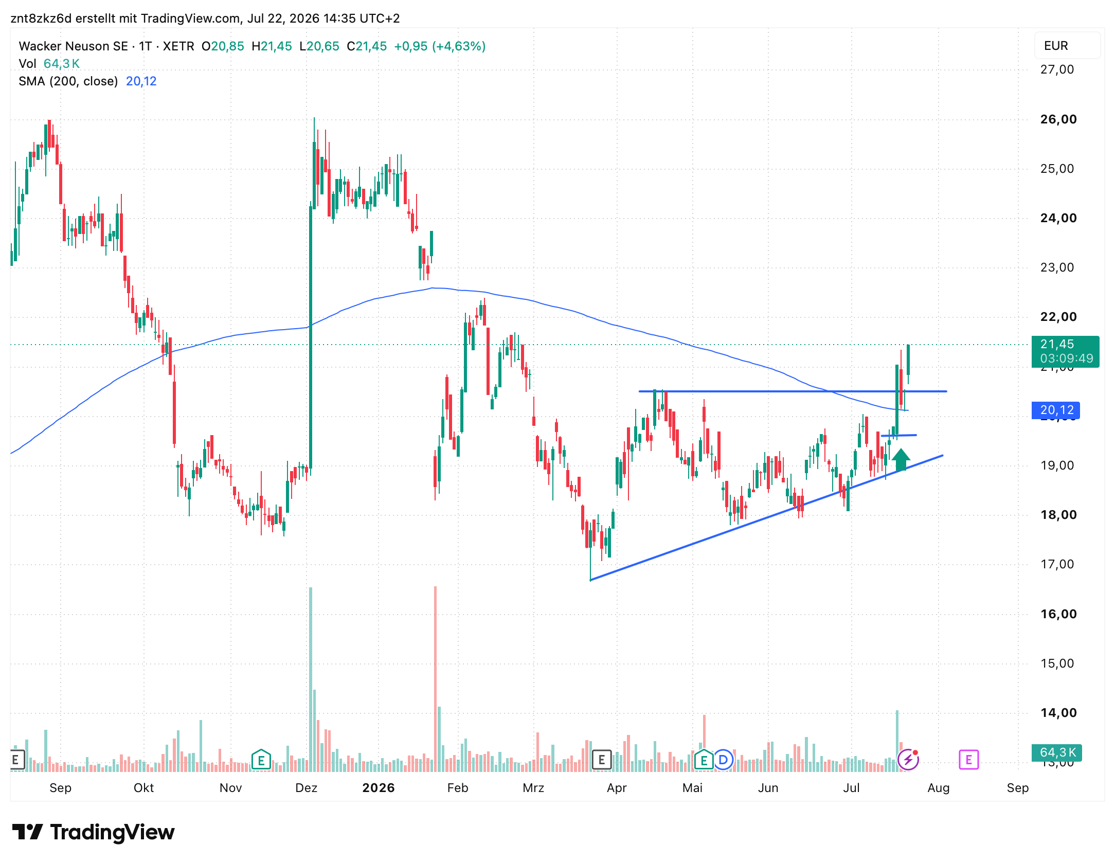The image size is (1115, 863).
Task: Click the 15,00 price axis label
Action: coord(1057,663)
